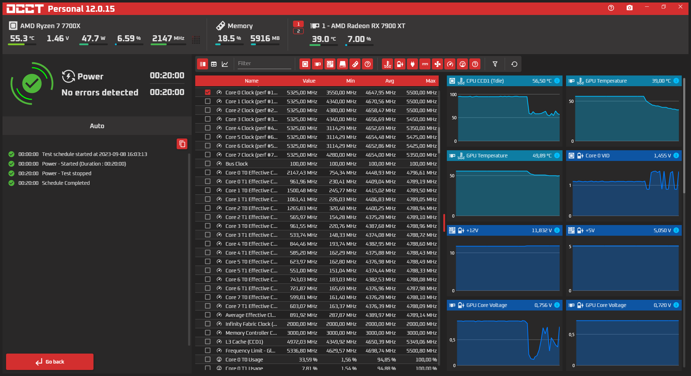Image resolution: width=691 pixels, height=376 pixels.
Task: Switch to graph-only view mode
Action: 225,64
